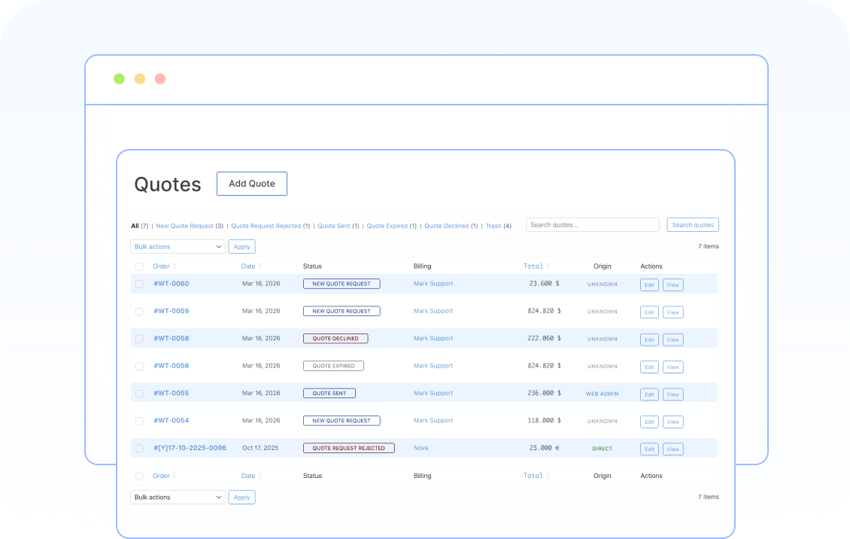
Task: Click Edit for order #WT-0056
Action: tap(649, 367)
